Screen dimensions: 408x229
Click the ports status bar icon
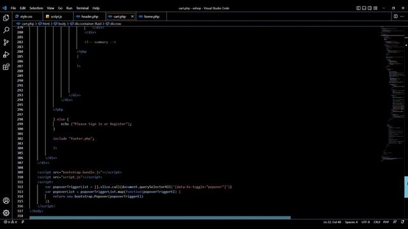(23, 222)
